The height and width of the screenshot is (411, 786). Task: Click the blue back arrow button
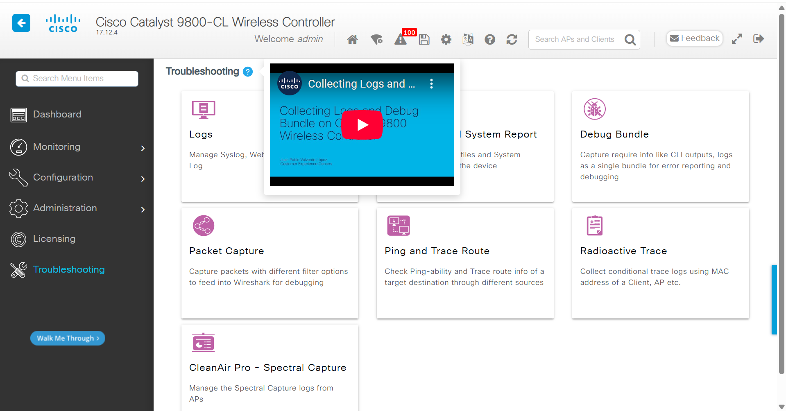coord(21,23)
